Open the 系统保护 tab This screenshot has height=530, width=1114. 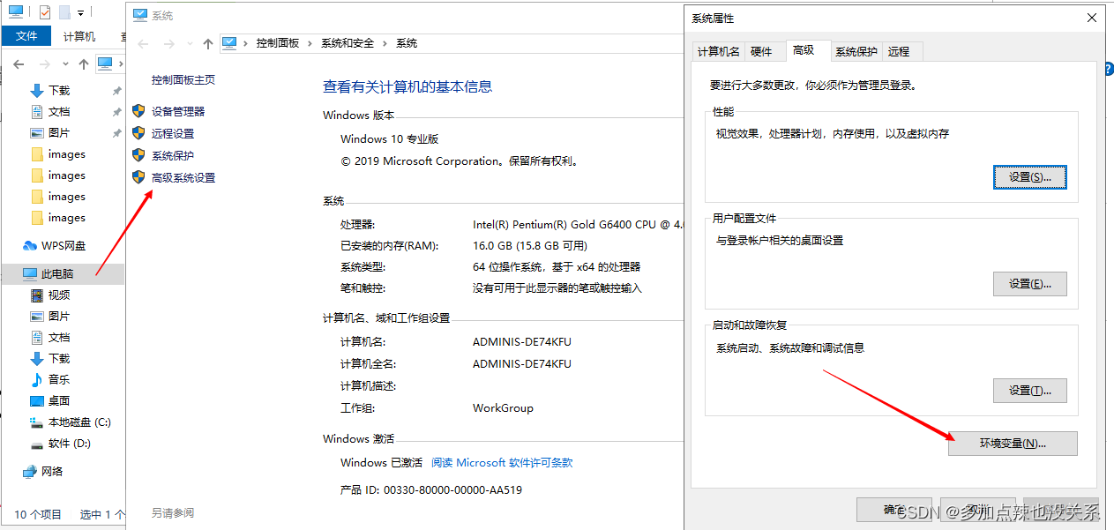click(856, 52)
